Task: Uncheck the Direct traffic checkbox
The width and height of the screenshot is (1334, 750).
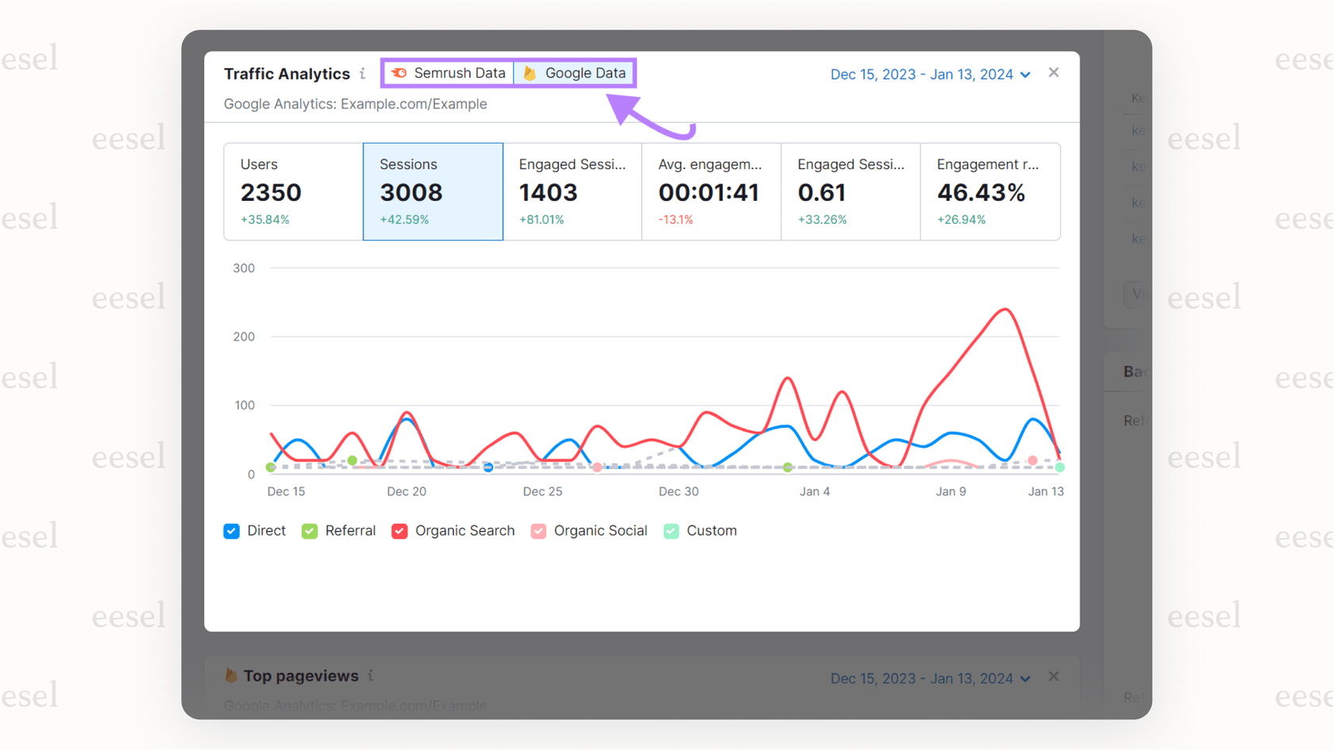Action: coord(231,530)
